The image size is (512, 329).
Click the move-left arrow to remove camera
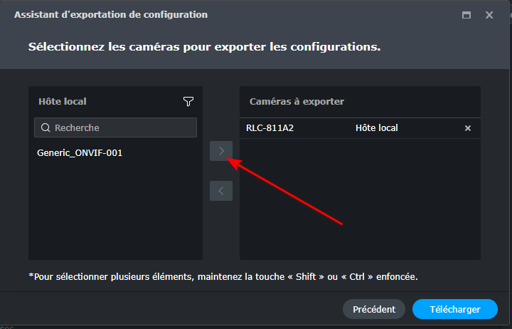(221, 191)
